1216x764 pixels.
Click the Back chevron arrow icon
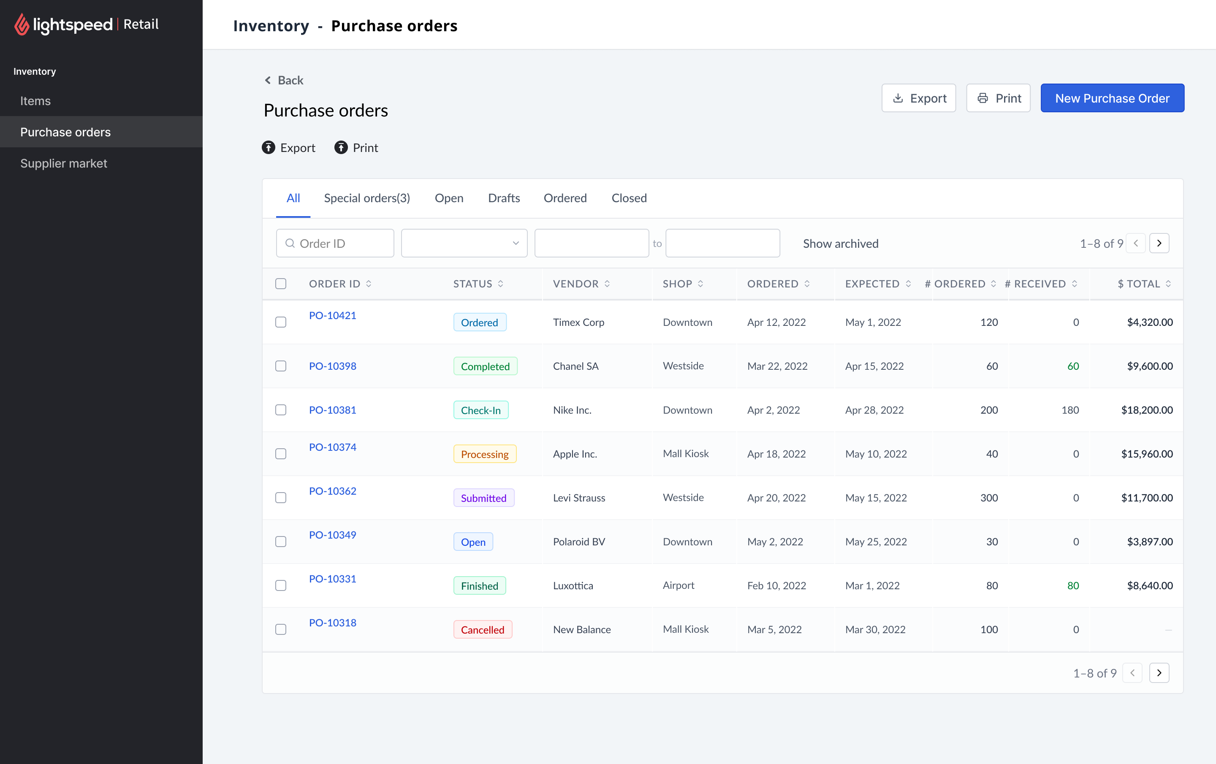tap(268, 80)
